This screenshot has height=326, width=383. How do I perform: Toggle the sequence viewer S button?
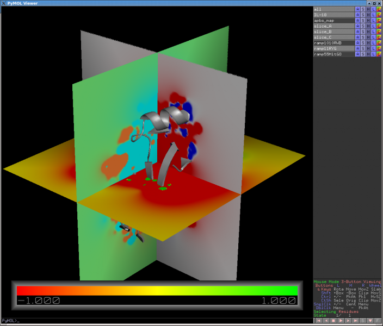coord(363,321)
